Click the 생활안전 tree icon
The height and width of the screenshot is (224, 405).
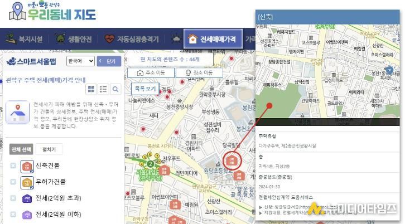(60, 39)
